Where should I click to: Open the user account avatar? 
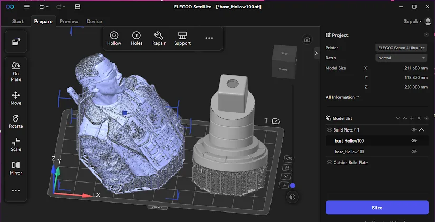428,22
